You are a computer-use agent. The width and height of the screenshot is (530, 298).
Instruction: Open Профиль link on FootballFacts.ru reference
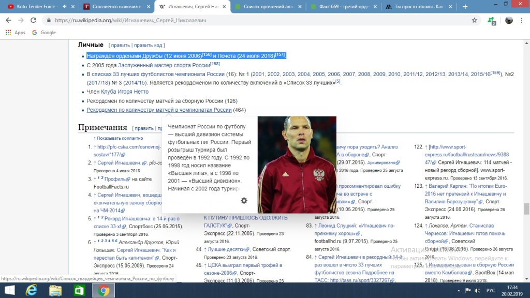117,179
